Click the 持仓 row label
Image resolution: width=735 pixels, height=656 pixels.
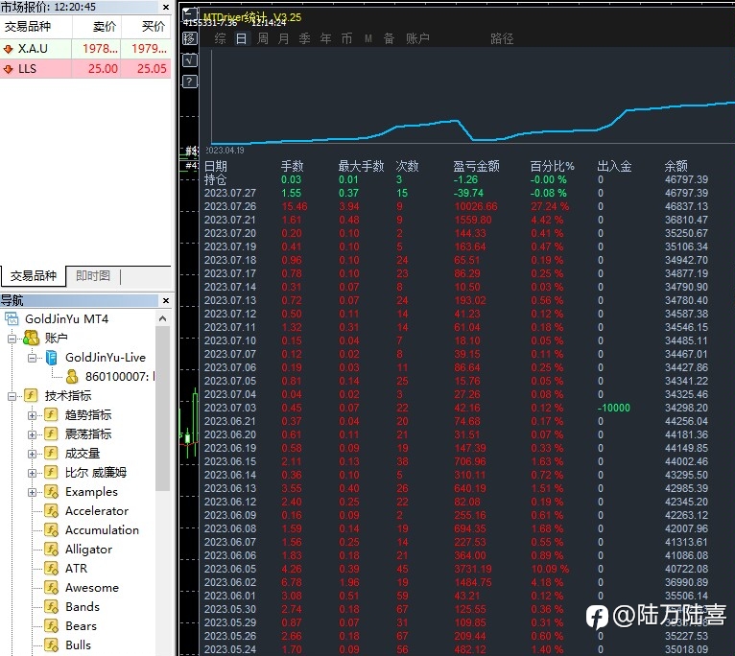coord(215,179)
